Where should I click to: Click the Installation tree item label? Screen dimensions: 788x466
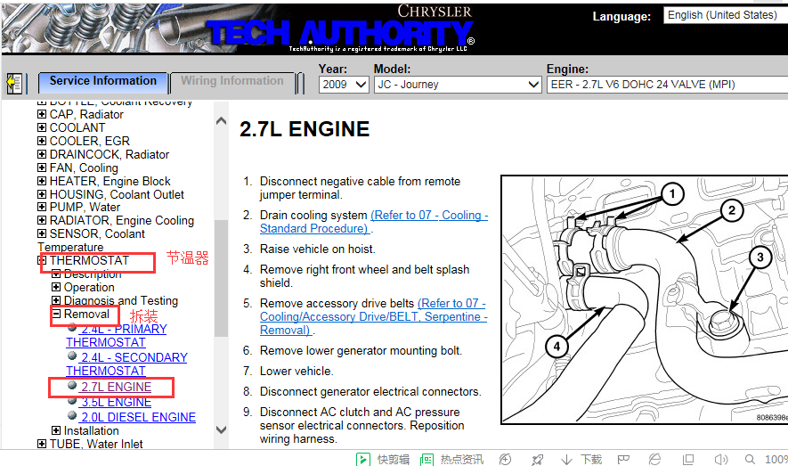pyautogui.click(x=92, y=431)
